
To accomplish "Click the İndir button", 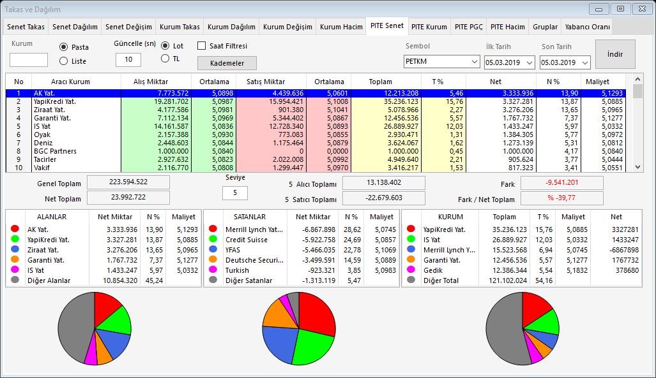I will pyautogui.click(x=615, y=54).
